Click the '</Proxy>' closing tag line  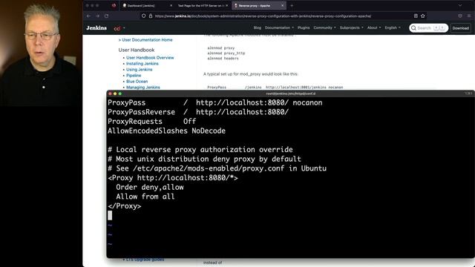(125, 206)
